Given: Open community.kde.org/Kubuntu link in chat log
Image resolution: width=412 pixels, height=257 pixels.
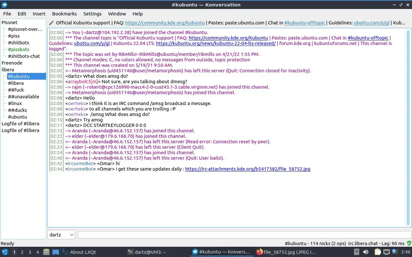Looking at the screenshot, I should click(228, 38).
